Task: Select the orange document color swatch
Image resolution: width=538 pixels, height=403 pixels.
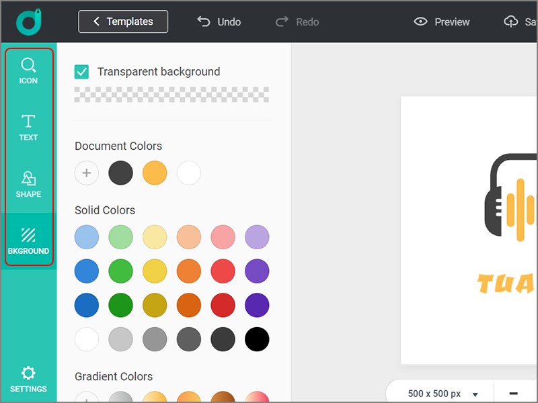Action: tap(155, 173)
